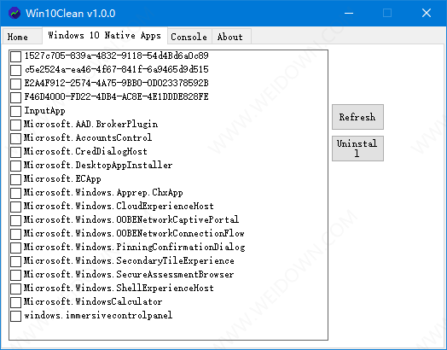Viewport: 447px width, 350px height.
Task: Minimize the Win10Clean window
Action: point(349,13)
